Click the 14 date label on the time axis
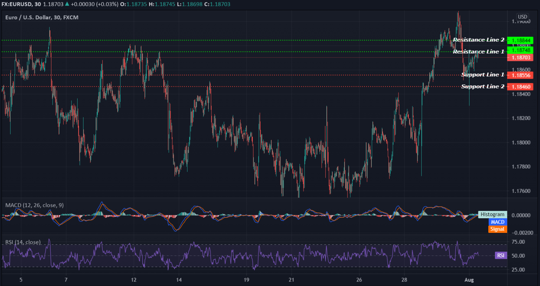The height and width of the screenshot is (286, 540). (179, 280)
